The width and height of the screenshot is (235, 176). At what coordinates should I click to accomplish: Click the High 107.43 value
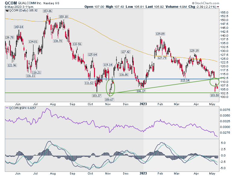click(115, 7)
